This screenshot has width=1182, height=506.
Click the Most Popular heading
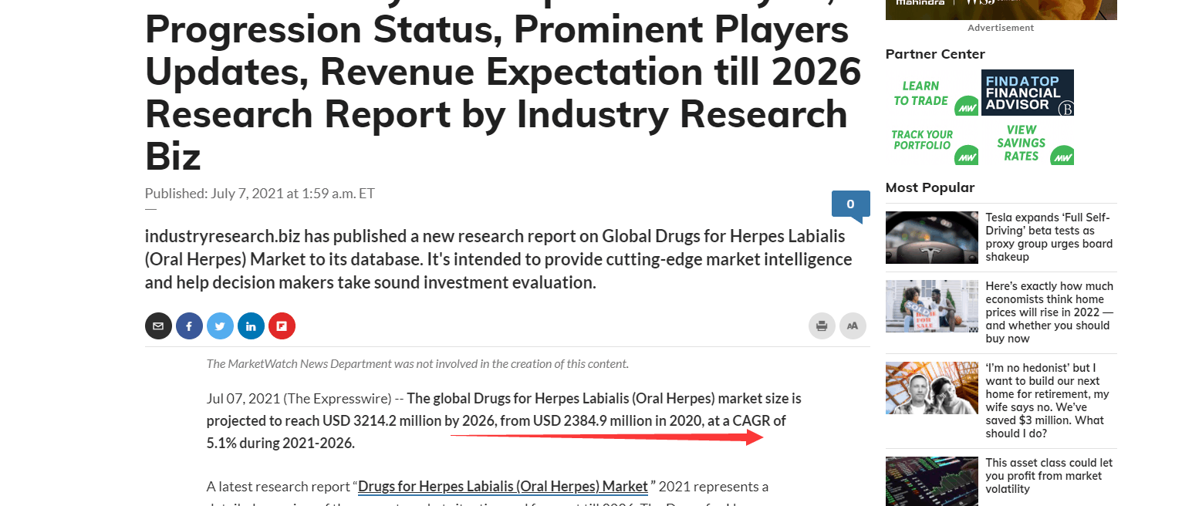[930, 187]
